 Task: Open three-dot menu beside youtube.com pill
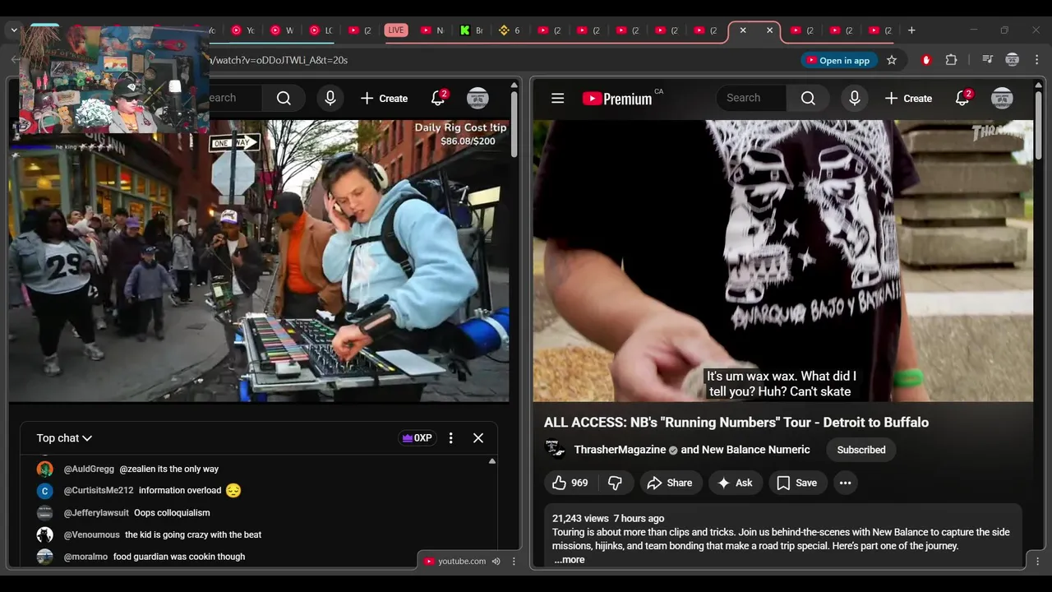coord(514,562)
